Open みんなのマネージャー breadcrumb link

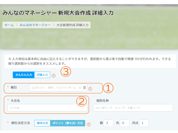click(x=35, y=25)
